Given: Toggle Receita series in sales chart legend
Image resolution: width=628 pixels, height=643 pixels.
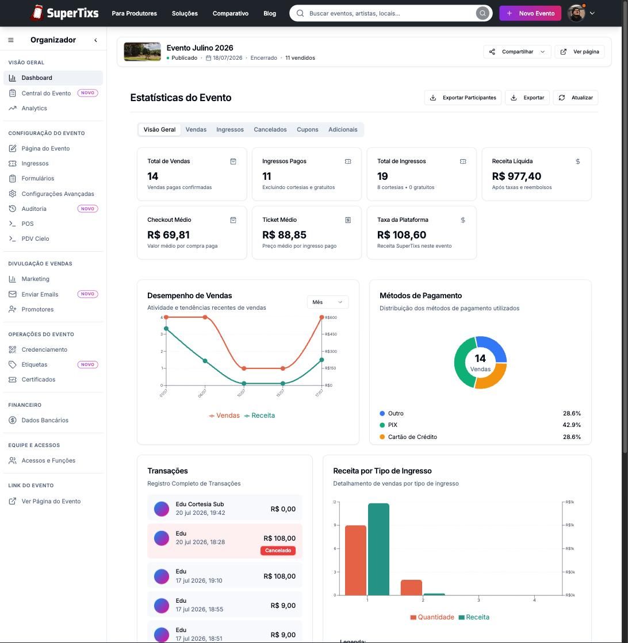Looking at the screenshot, I should pyautogui.click(x=259, y=415).
